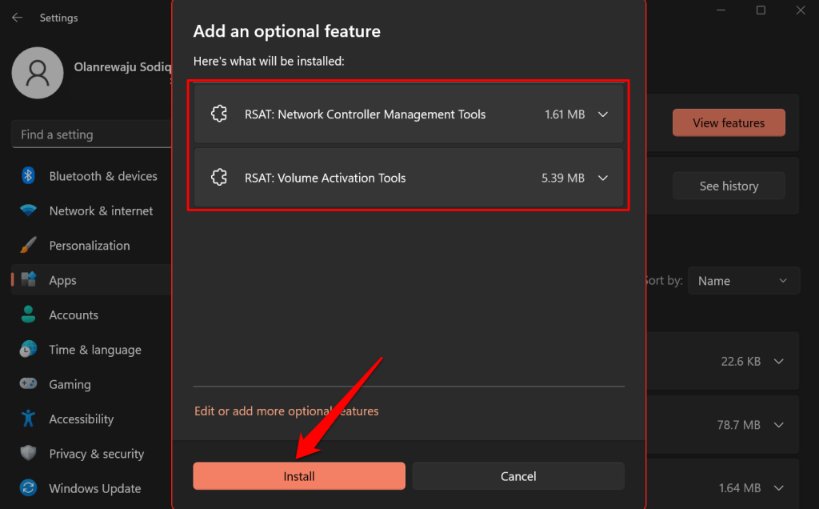This screenshot has height=509, width=819.
Task: Click the Gaming controller icon
Action: click(29, 384)
